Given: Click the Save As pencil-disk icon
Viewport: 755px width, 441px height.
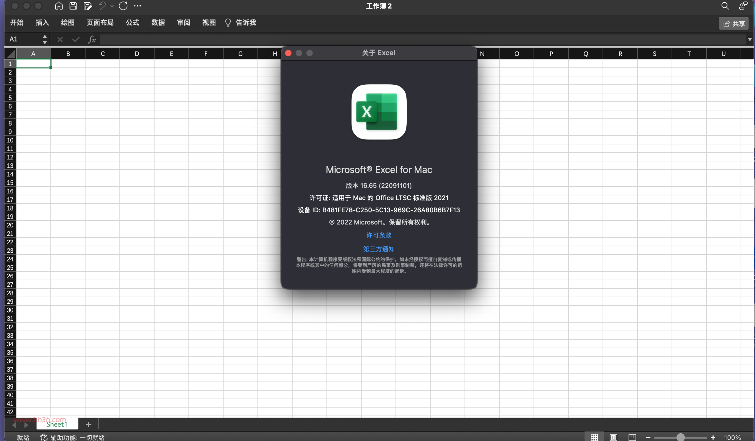Looking at the screenshot, I should 88,6.
